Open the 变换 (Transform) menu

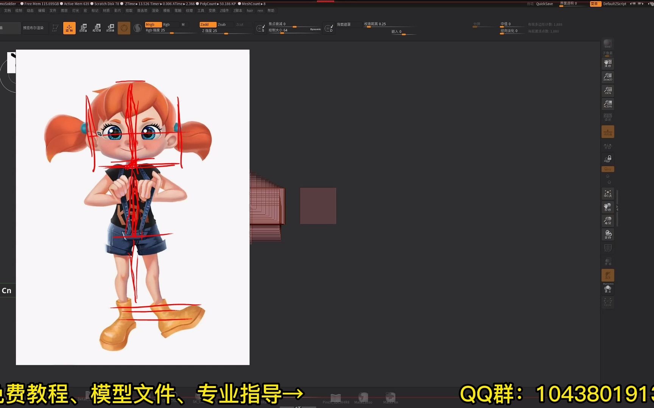(212, 11)
